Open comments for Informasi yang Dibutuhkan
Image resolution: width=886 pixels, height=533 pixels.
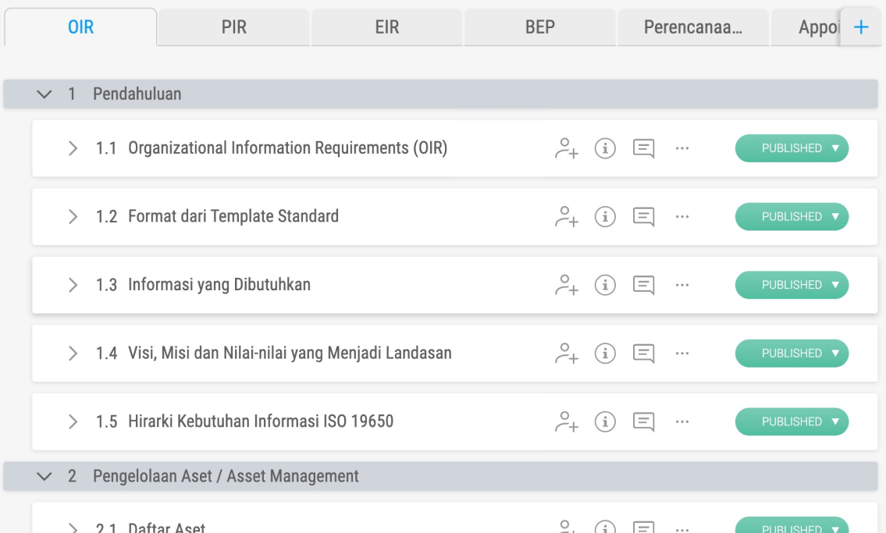coord(643,285)
